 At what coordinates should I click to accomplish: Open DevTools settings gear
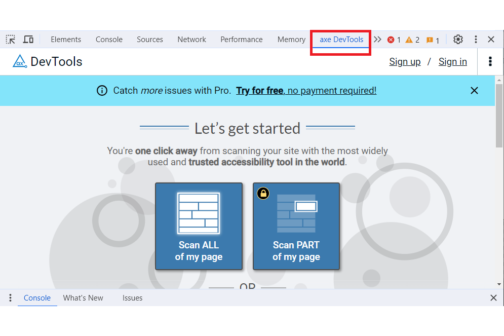(x=458, y=40)
